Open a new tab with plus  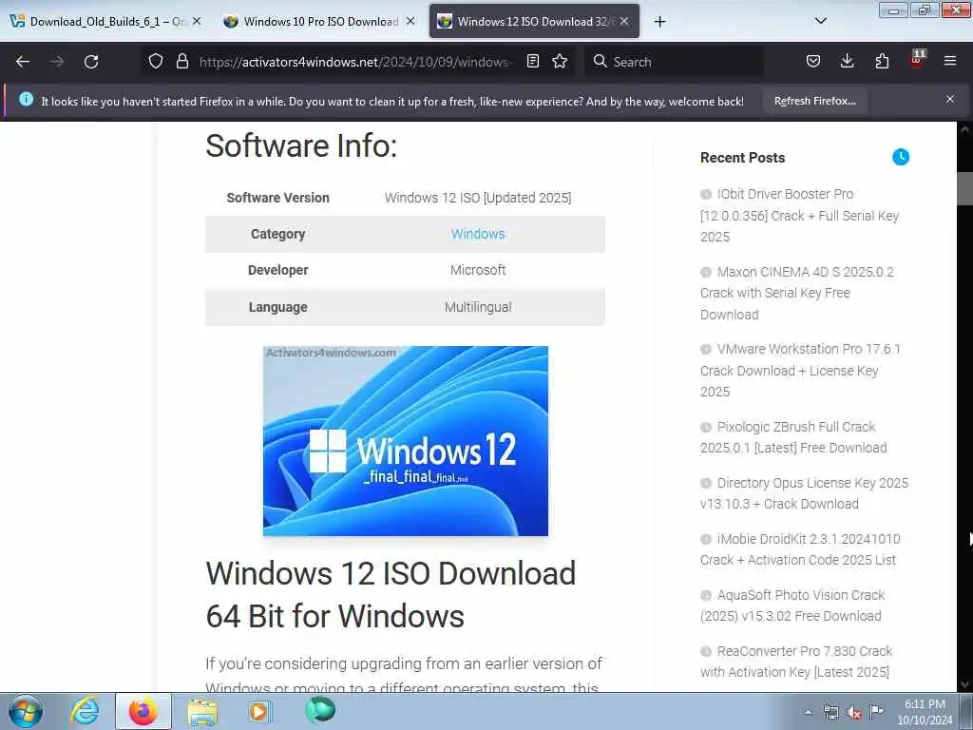click(x=659, y=22)
